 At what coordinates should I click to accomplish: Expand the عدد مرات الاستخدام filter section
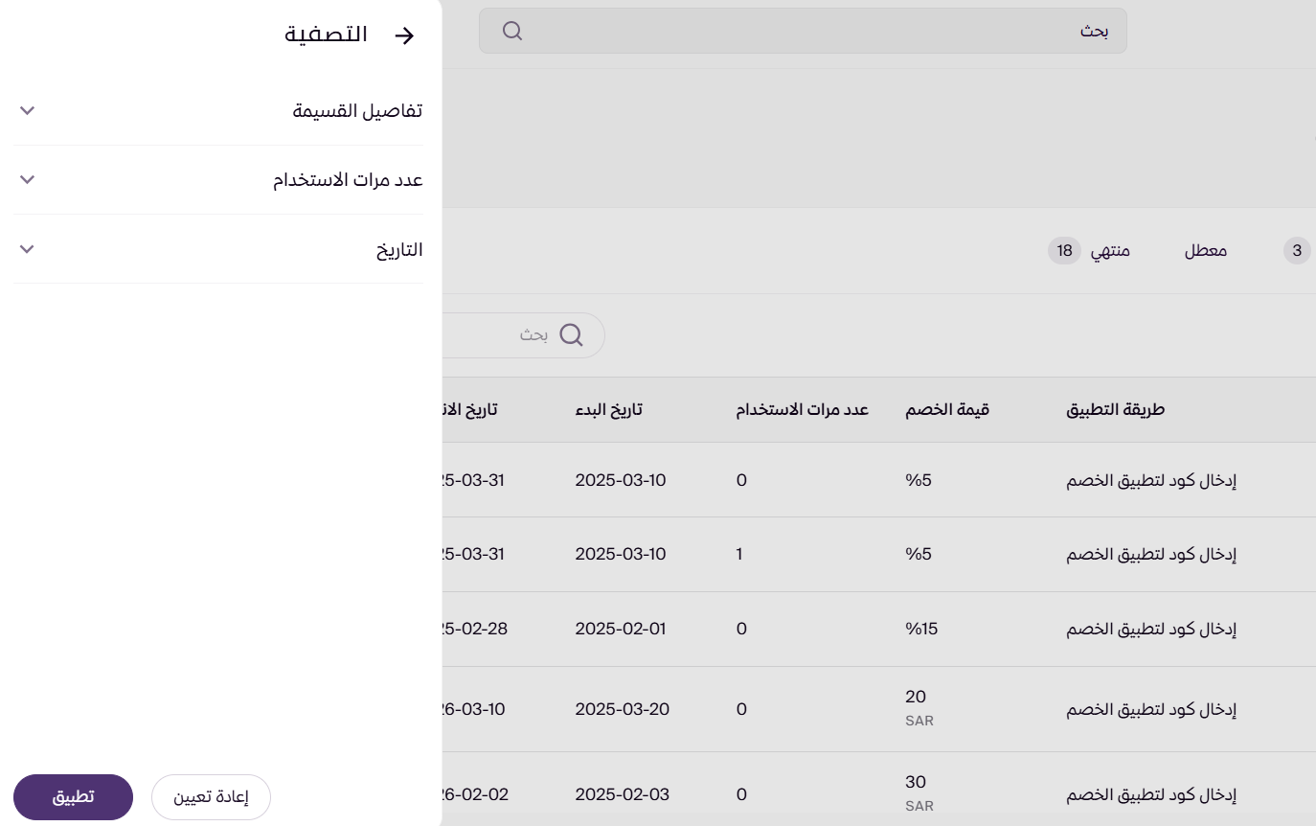coord(218,180)
